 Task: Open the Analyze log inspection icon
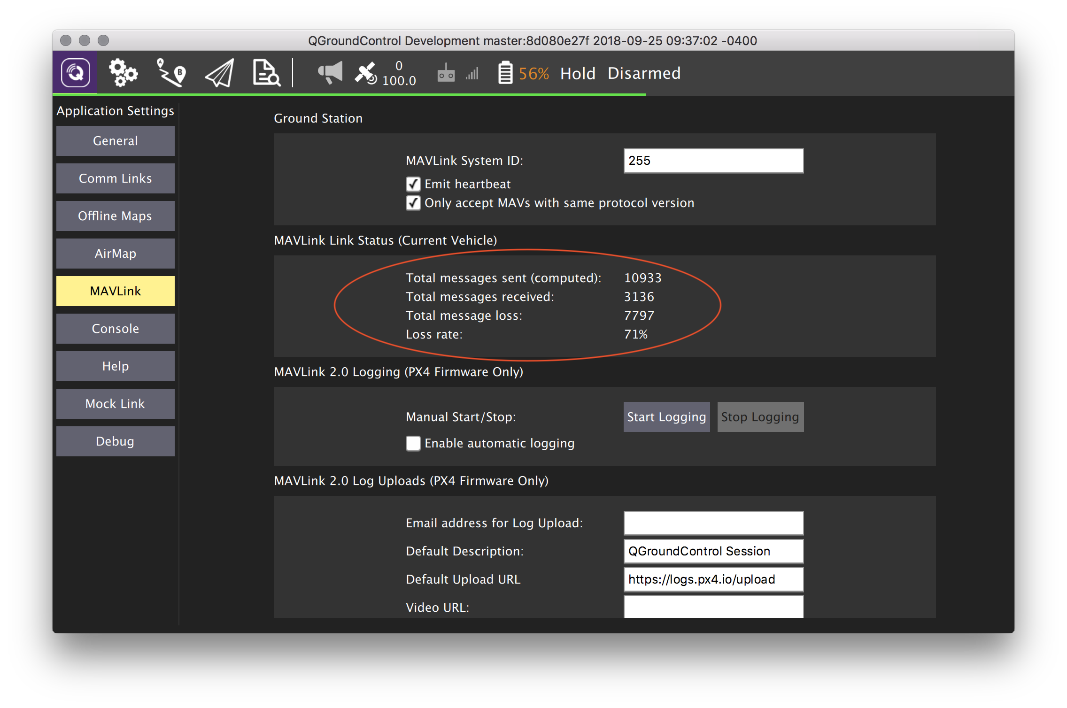[266, 73]
